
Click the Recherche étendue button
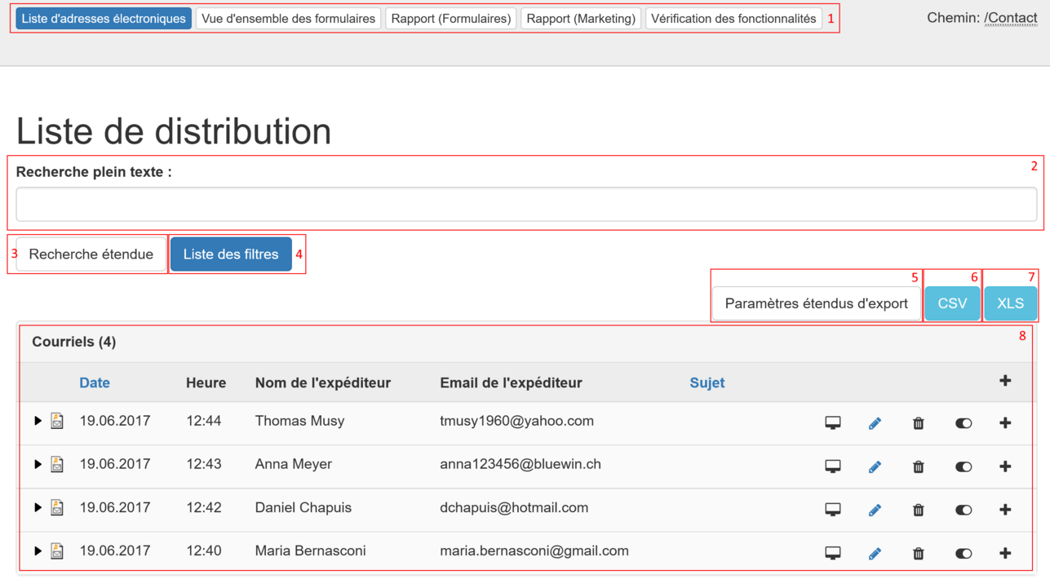point(91,254)
